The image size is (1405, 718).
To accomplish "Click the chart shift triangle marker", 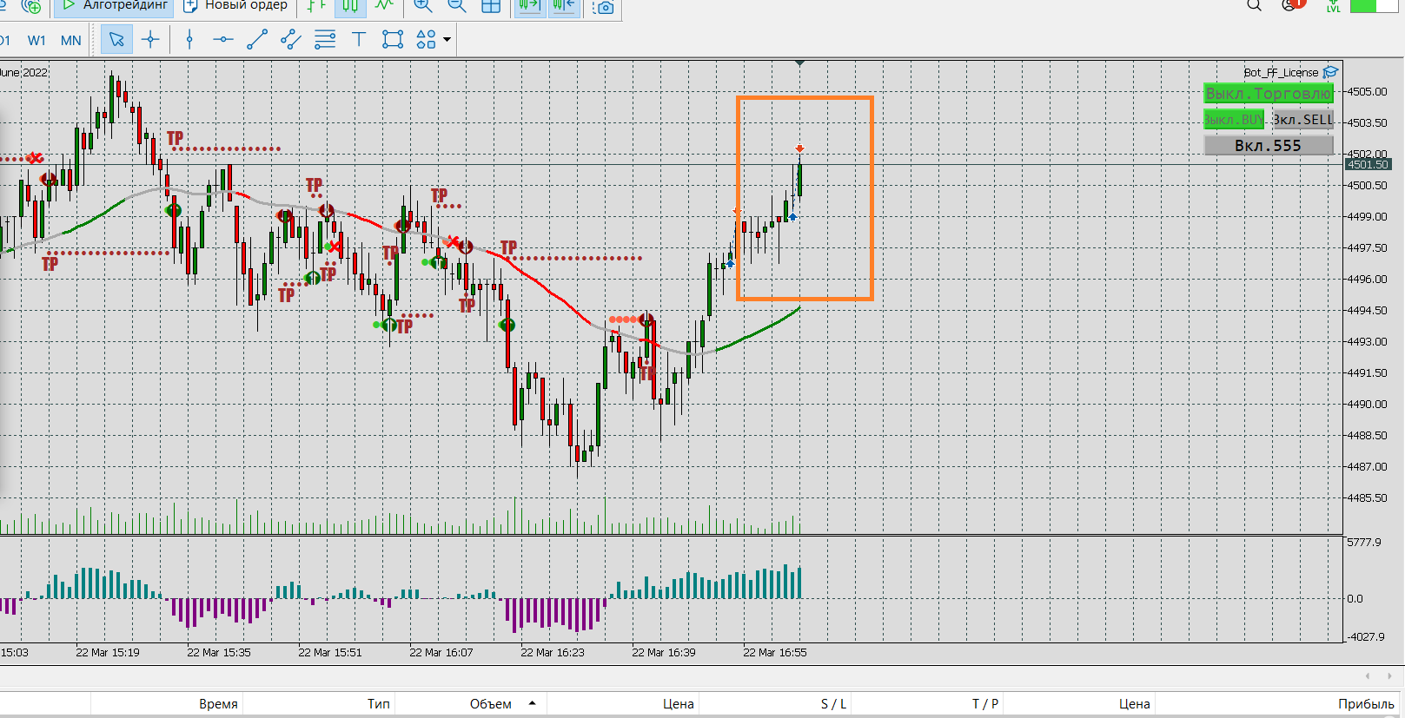I will (799, 63).
